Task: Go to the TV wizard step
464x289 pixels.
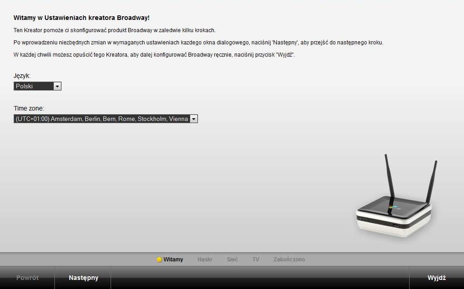Action: pos(256,260)
